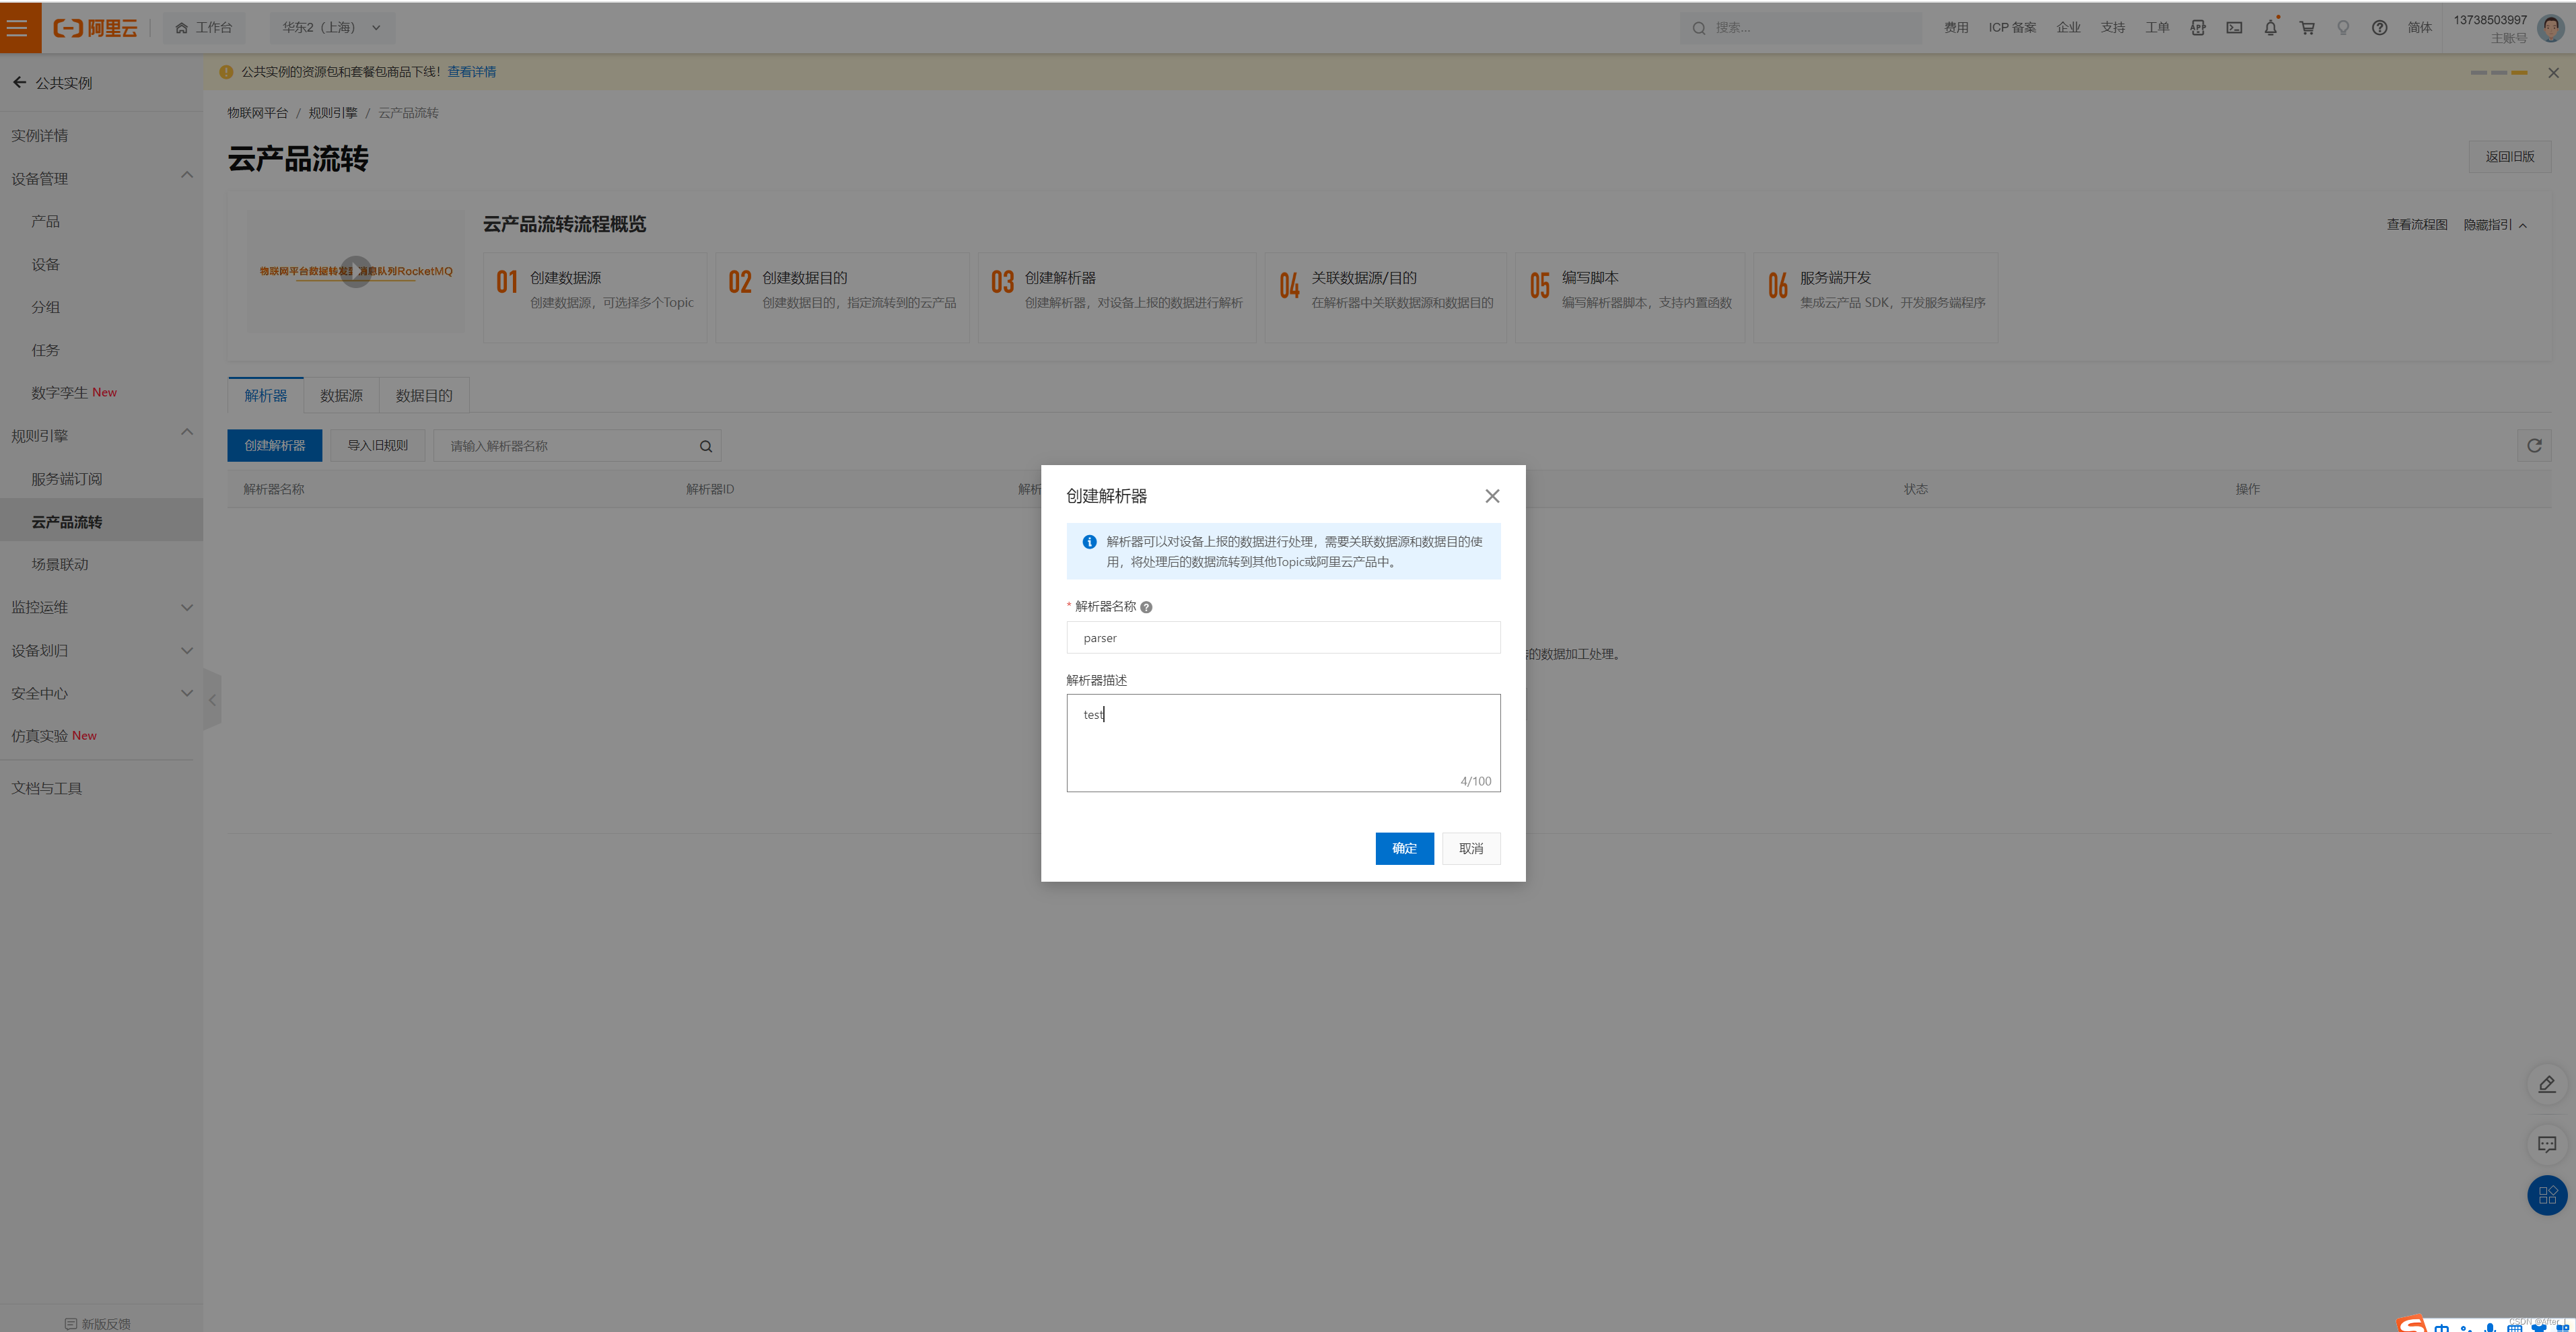The width and height of the screenshot is (2576, 1332).
Task: Play the overview video thumbnail
Action: coord(355,271)
